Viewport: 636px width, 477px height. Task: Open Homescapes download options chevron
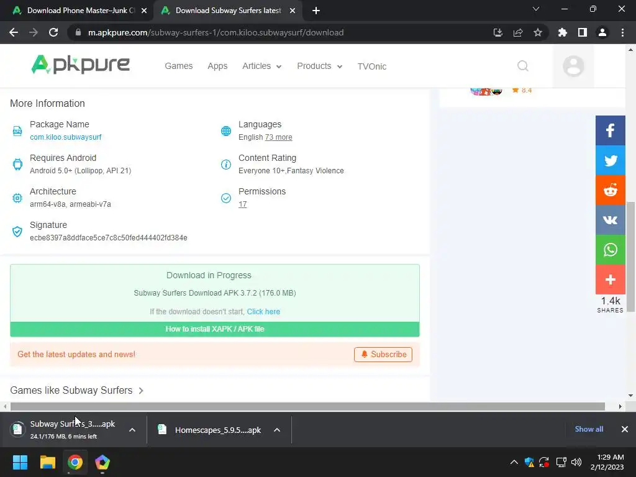pos(277,430)
